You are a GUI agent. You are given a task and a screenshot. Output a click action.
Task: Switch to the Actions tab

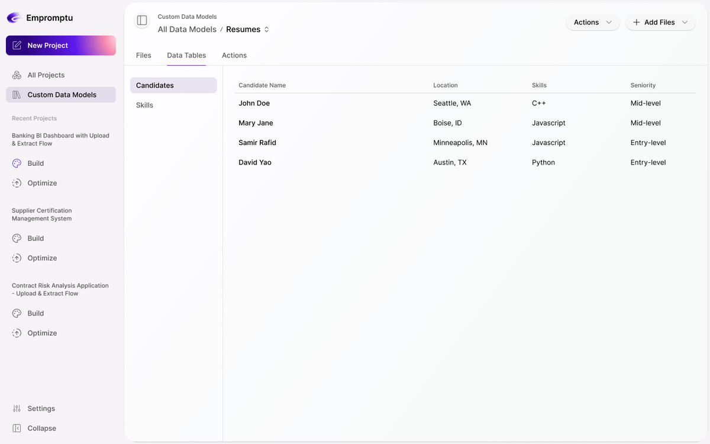tap(234, 55)
